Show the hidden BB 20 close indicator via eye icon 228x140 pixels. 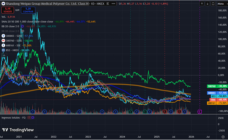click(x=22, y=31)
